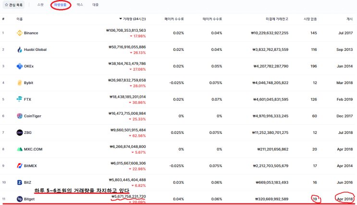The height and width of the screenshot is (205, 357).
Task: Click the MXC.COM green mountain logo
Action: [x=20, y=149]
